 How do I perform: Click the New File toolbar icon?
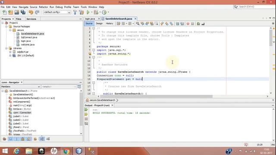(x=5, y=12)
